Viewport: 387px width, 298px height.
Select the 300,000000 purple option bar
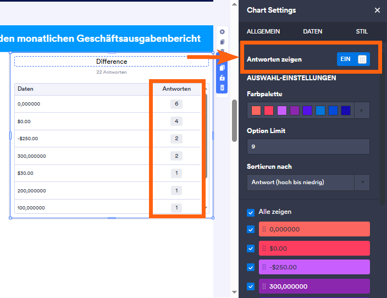314,286
